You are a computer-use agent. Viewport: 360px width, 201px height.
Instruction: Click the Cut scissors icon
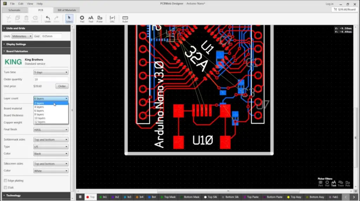coord(9,19)
